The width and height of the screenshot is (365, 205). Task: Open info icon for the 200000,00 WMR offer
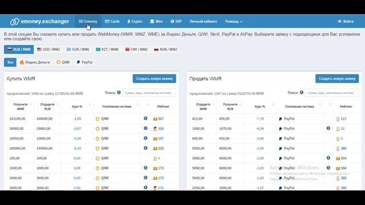click(145, 148)
